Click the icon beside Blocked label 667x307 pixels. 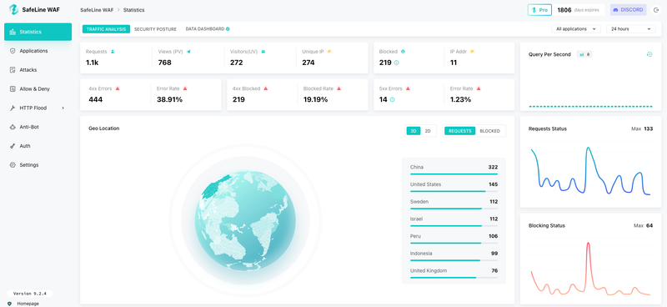[403, 52]
